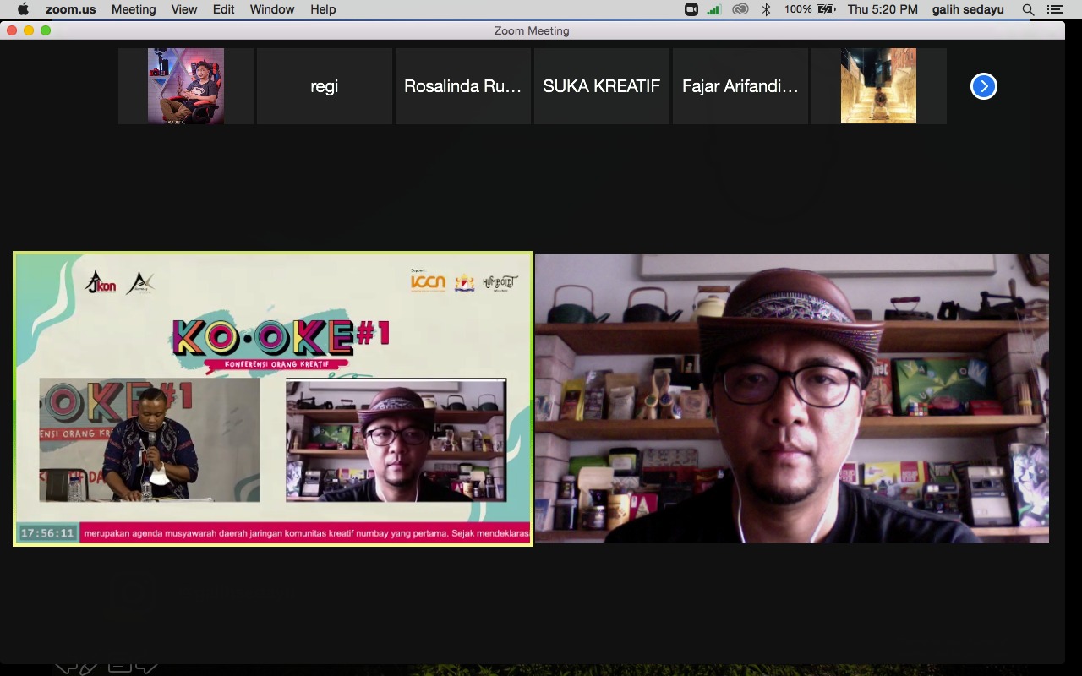Screen dimensions: 1082x676
Task: Click the Bluetooth icon in menu bar
Action: tap(766, 9)
